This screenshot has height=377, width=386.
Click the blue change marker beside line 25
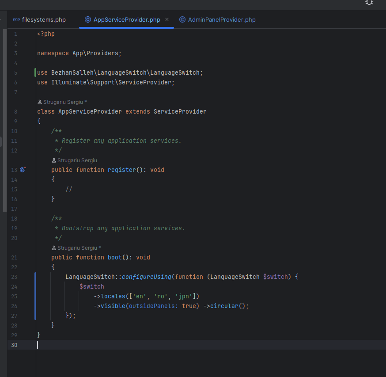[35, 296]
